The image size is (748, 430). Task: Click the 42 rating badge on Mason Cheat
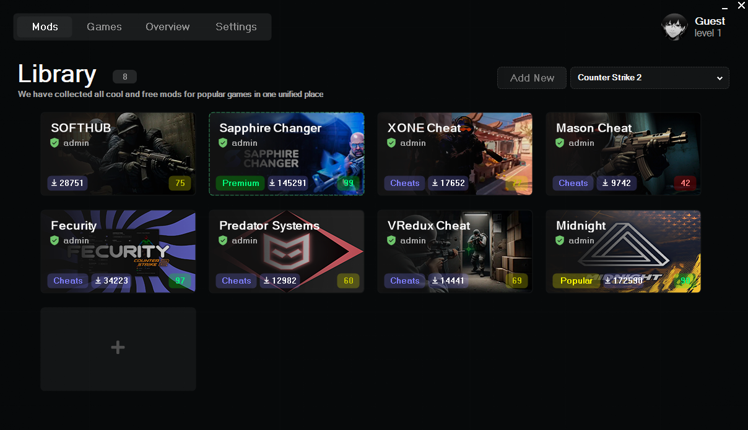[x=685, y=183]
